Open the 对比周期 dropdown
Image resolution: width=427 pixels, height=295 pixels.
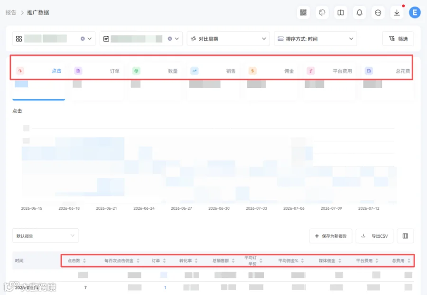(x=228, y=39)
